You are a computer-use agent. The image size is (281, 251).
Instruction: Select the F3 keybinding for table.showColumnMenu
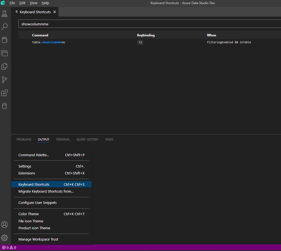[x=140, y=42]
